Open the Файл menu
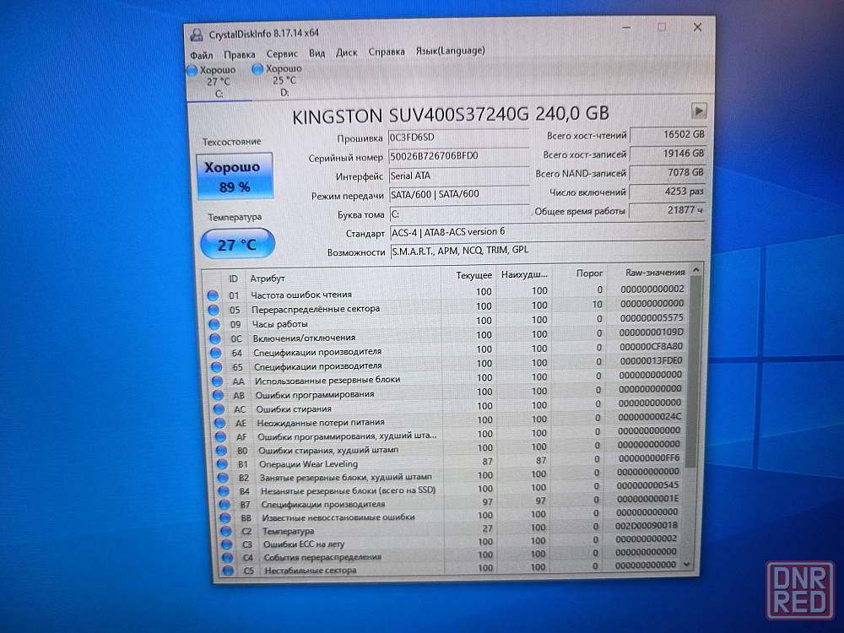The width and height of the screenshot is (844, 633). coord(202,53)
